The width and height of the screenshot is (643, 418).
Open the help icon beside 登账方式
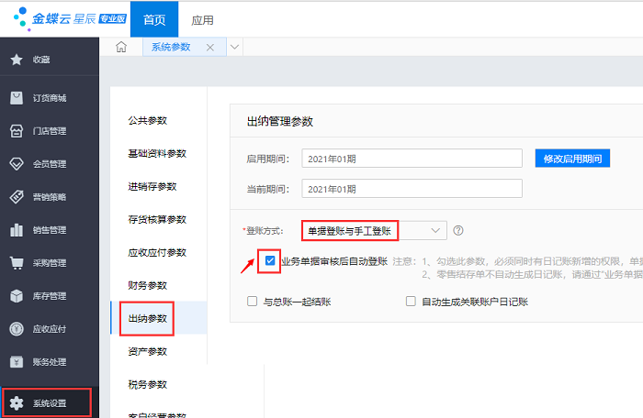(458, 230)
